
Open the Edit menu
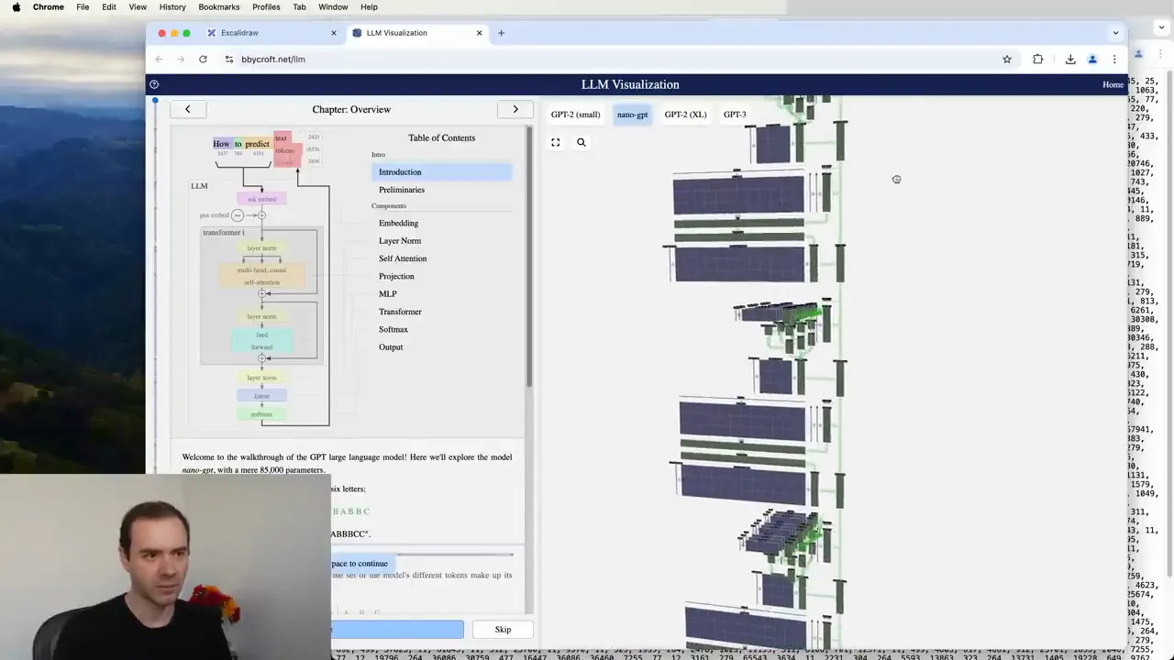tap(109, 6)
